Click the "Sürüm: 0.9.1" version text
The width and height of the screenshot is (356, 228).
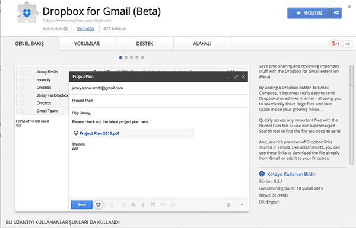pyautogui.click(x=271, y=181)
